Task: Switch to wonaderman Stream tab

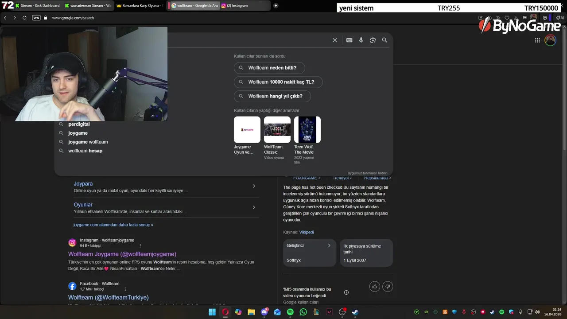Action: [88, 6]
